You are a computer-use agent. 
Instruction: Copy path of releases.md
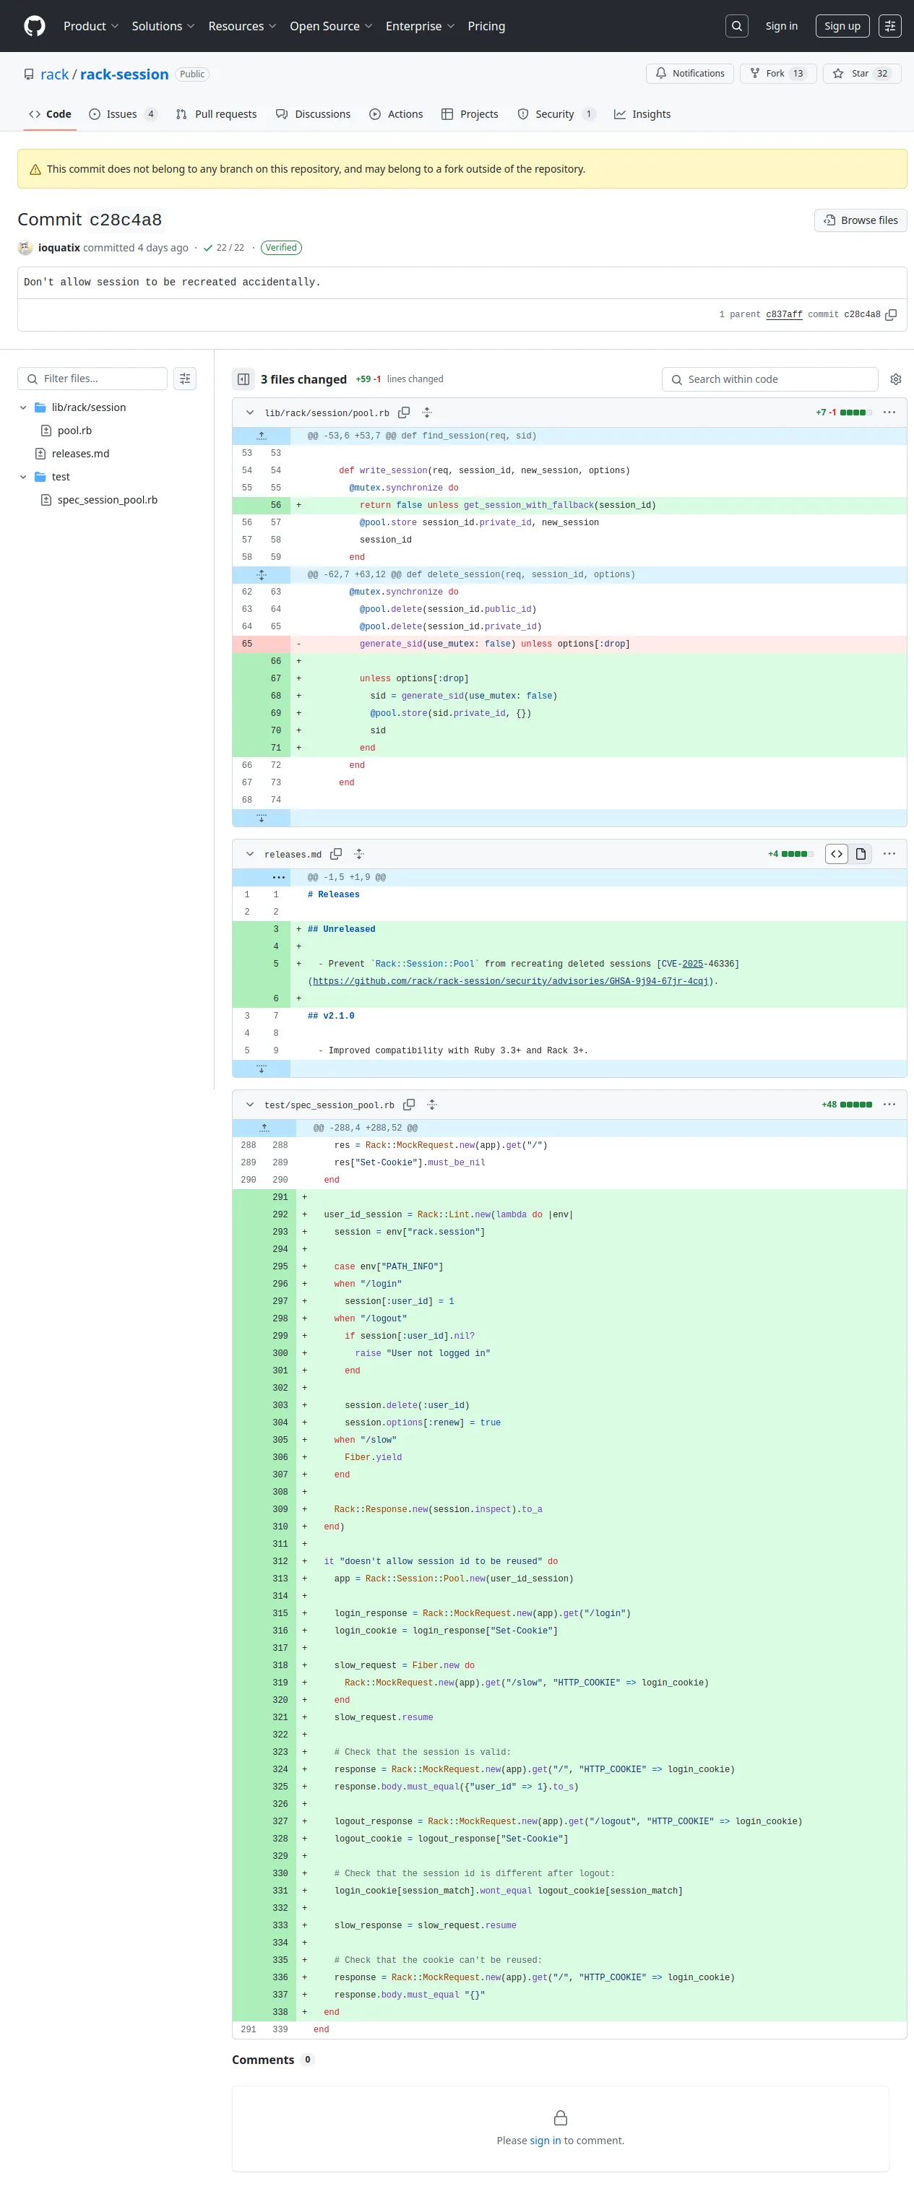click(x=336, y=854)
